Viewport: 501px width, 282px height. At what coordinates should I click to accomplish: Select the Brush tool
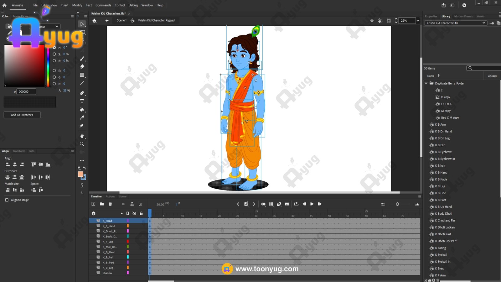point(82,59)
